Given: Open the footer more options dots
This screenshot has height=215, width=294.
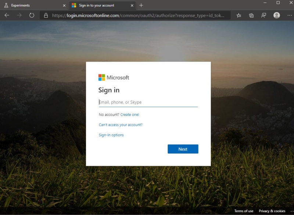Looking at the screenshot, I should (x=292, y=211).
